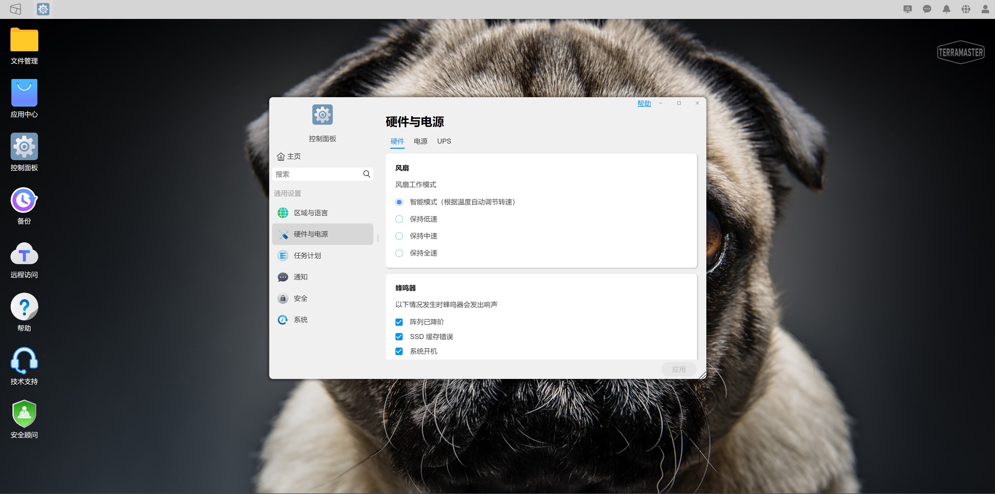
Task: Go to 主页 in the control panel
Action: pos(289,157)
